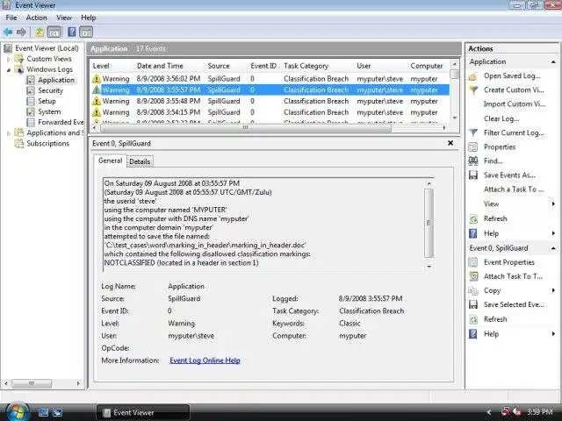Image resolution: width=562 pixels, height=421 pixels.
Task: Open log Properties action
Action: coord(500,147)
